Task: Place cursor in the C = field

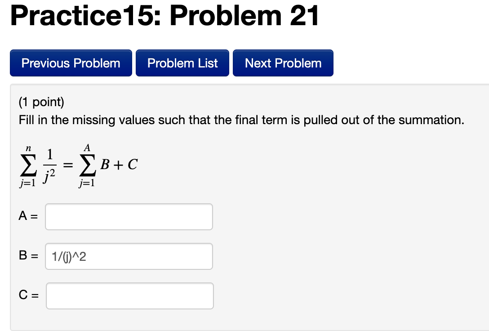Action: [129, 295]
